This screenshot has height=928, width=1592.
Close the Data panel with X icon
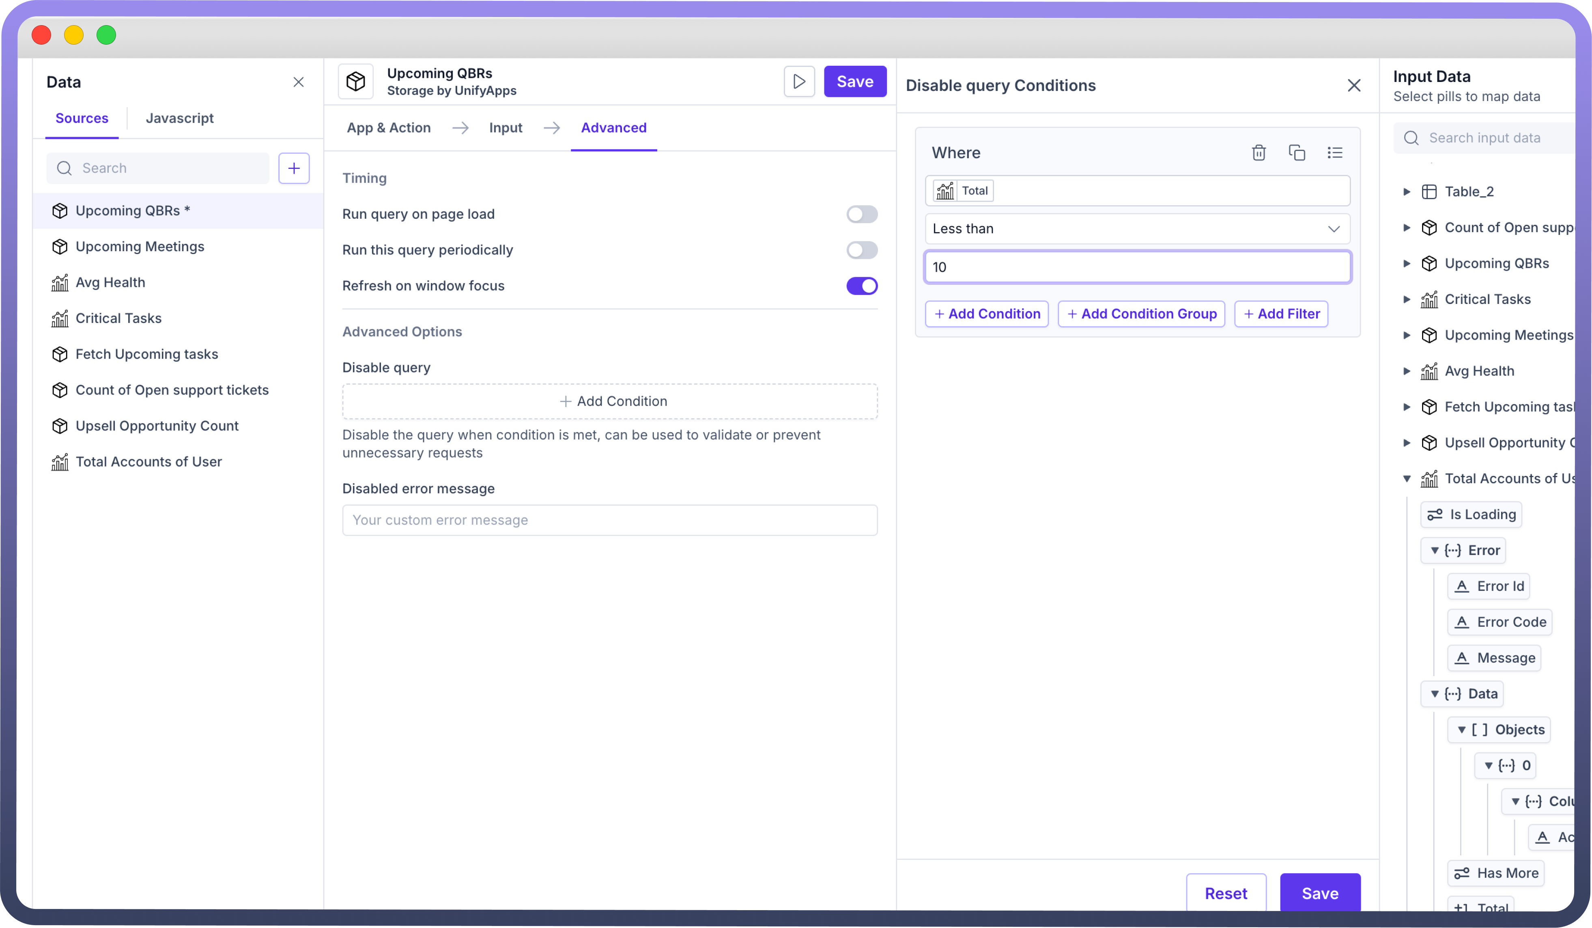click(x=299, y=82)
